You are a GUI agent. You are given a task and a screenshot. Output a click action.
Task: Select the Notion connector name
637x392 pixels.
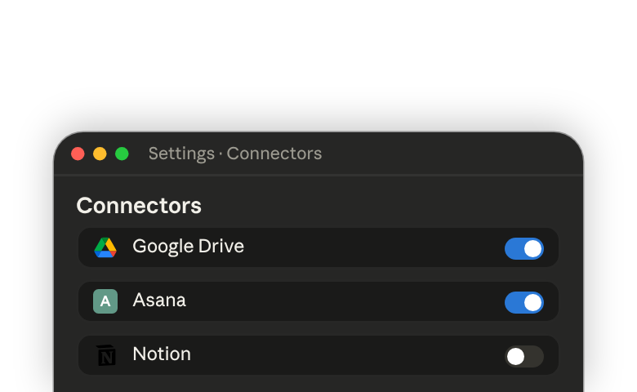[162, 354]
